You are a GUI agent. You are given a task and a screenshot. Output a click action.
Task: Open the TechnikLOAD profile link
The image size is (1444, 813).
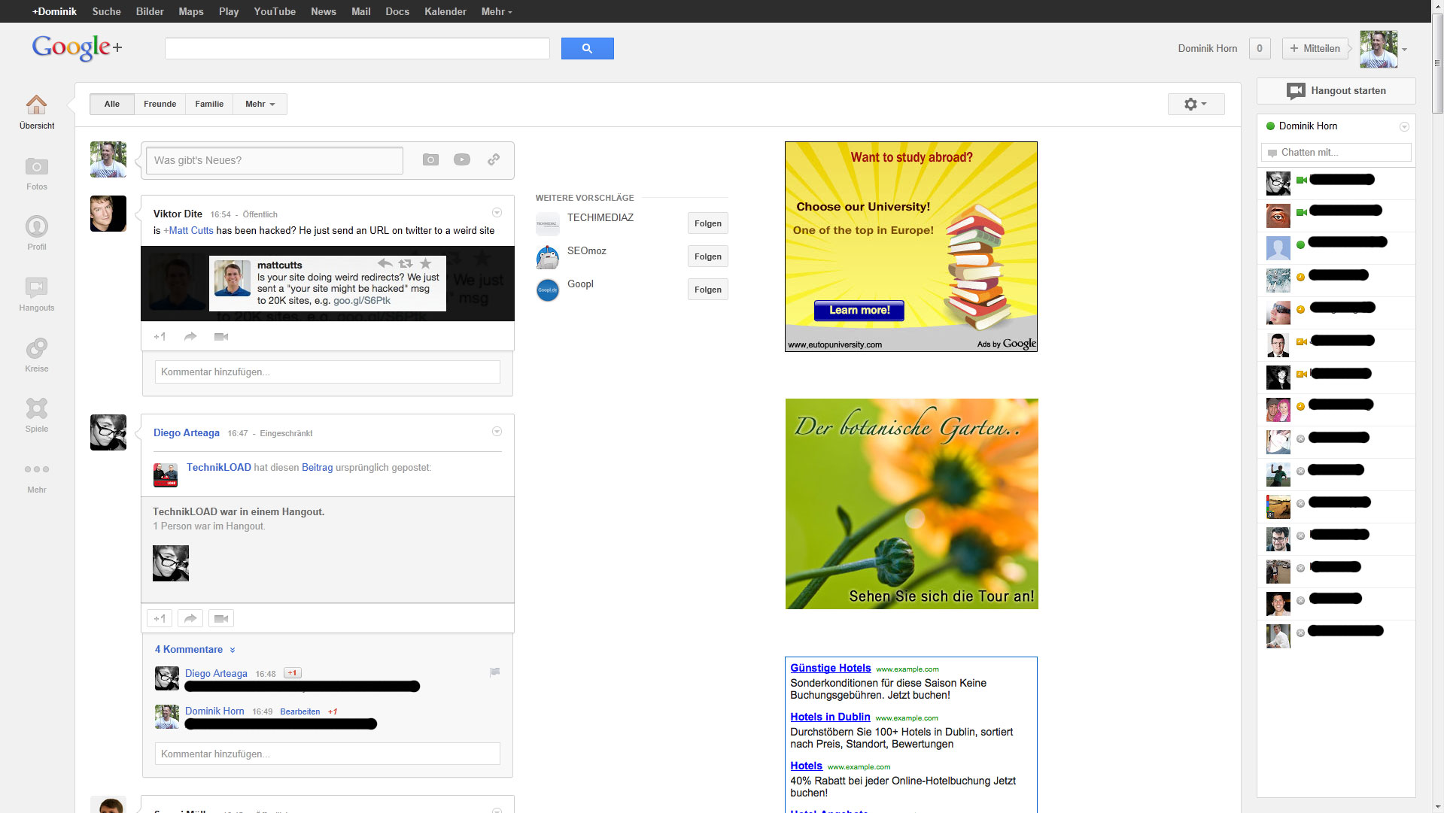pyautogui.click(x=219, y=467)
